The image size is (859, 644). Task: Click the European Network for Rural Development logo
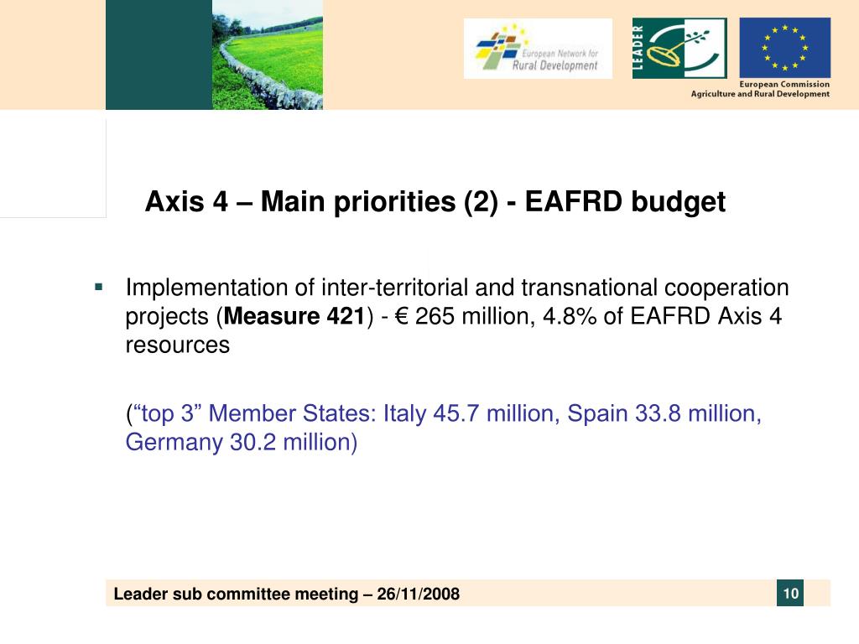pyautogui.click(x=538, y=49)
